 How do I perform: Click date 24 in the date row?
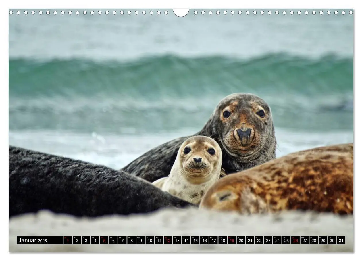[x=277, y=240]
